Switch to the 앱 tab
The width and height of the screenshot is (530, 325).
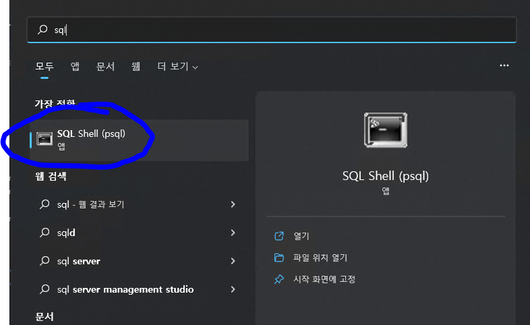[75, 66]
